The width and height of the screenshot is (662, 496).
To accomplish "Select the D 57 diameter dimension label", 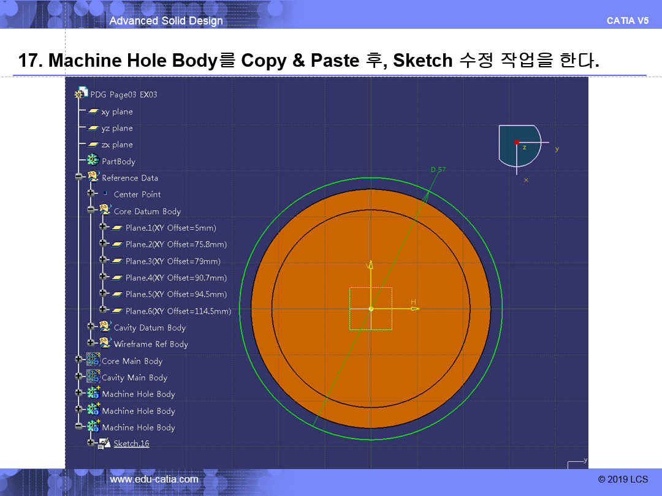I will tap(438, 169).
